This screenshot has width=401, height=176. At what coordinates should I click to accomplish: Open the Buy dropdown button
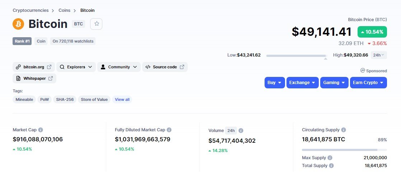(275, 83)
